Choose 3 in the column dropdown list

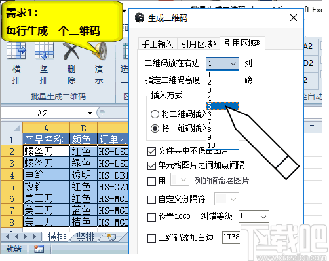[x=222, y=90]
